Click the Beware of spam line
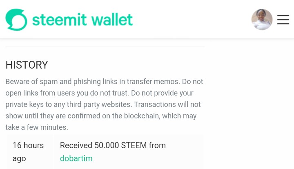The image size is (294, 169). [x=104, y=82]
